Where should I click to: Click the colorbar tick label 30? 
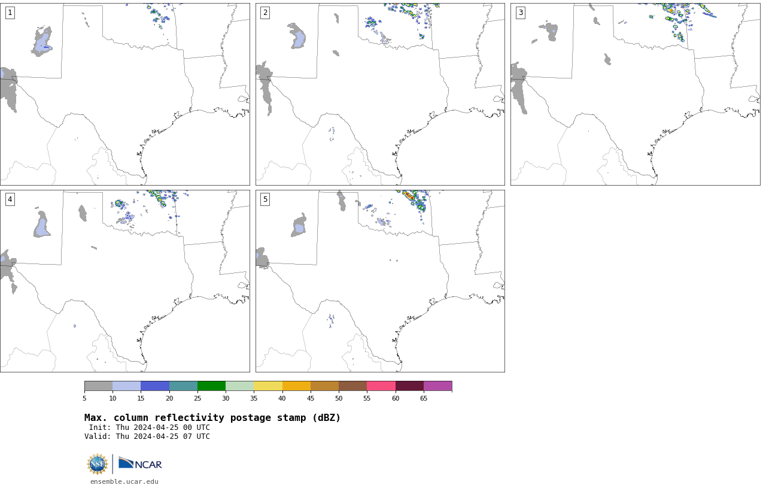pos(226,398)
